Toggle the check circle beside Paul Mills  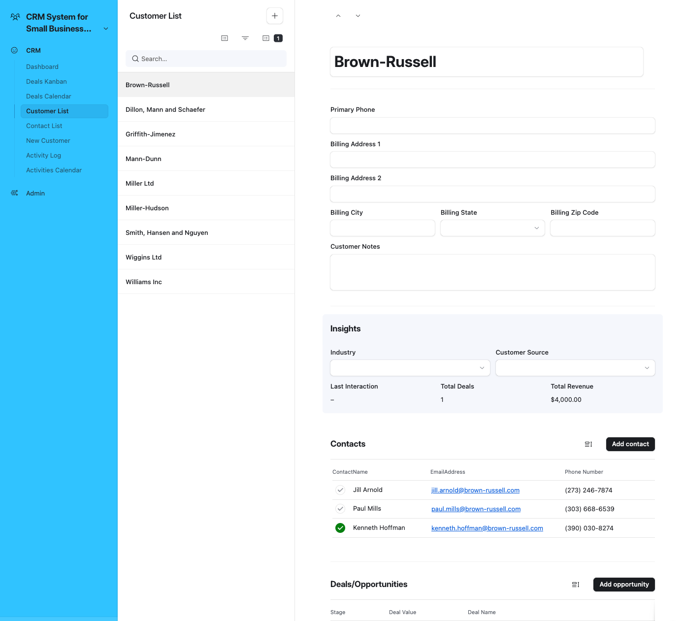pyautogui.click(x=340, y=509)
